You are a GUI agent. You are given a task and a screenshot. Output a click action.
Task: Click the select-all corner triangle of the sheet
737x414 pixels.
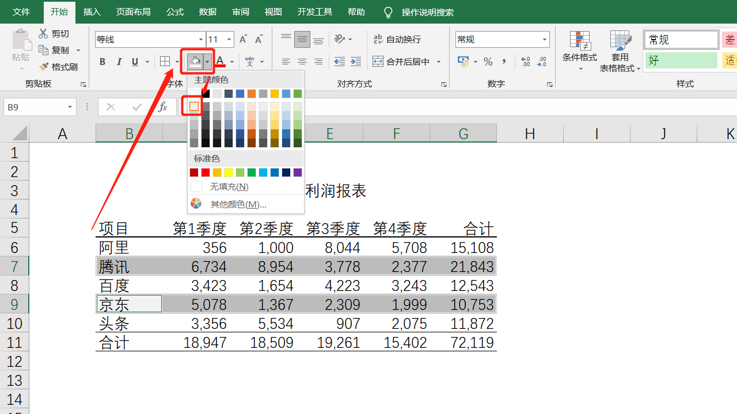(20, 133)
